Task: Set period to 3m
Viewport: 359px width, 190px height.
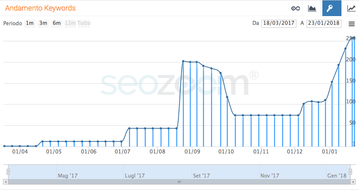Action: [x=43, y=23]
